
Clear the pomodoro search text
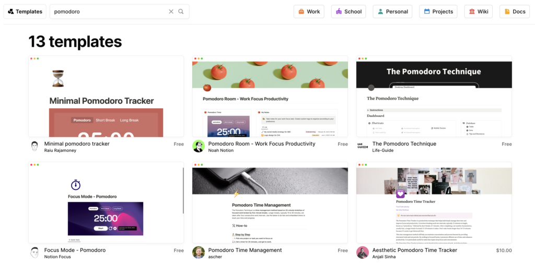click(x=171, y=11)
